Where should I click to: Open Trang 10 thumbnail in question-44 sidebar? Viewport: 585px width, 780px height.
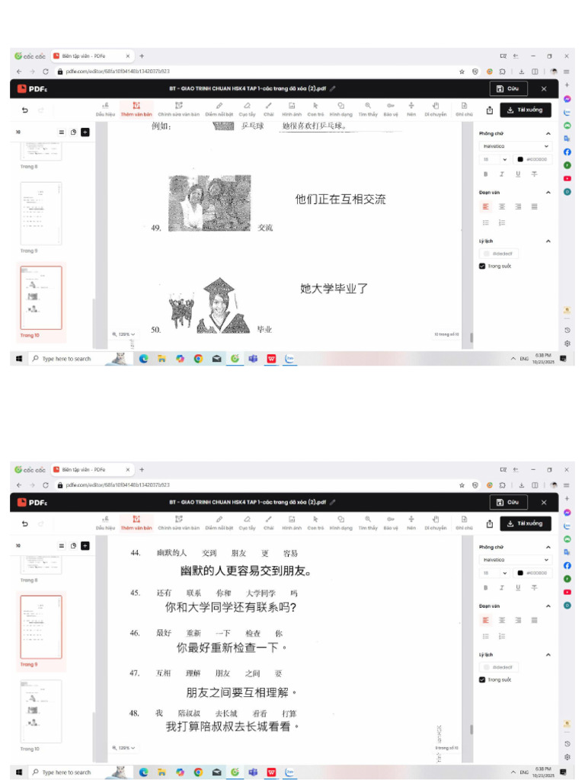click(41, 711)
